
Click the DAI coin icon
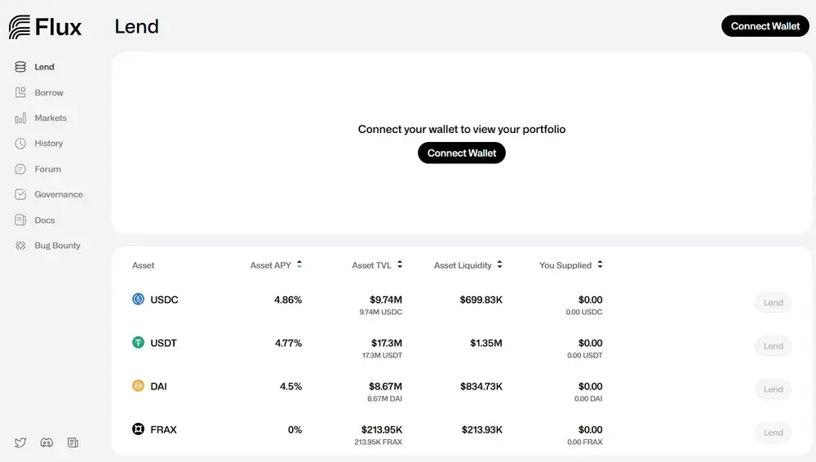click(x=138, y=385)
